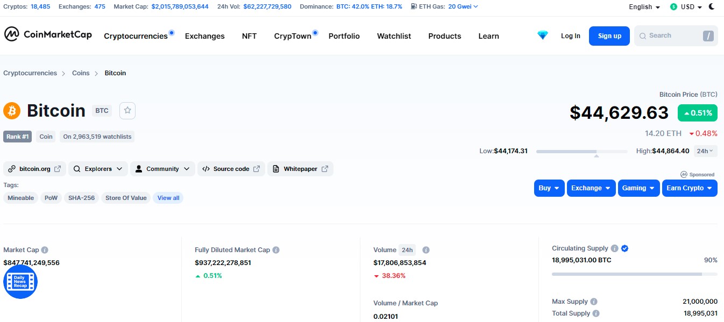Image resolution: width=724 pixels, height=322 pixels.
Task: Click the green 0.51% price change badge
Action: pyautogui.click(x=698, y=113)
